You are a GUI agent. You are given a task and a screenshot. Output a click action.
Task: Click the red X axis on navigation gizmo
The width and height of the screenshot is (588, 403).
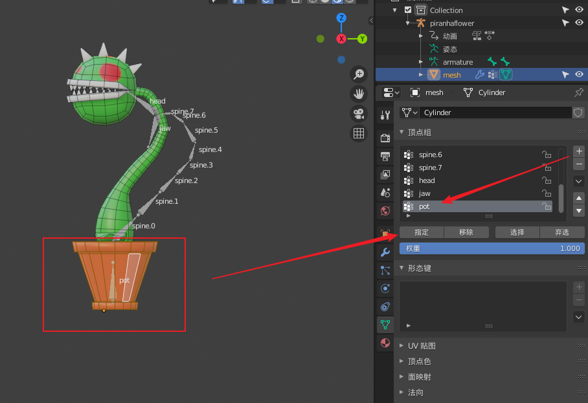(341, 39)
